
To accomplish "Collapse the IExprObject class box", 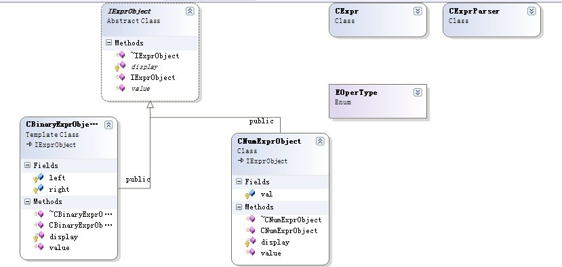I will point(190,11).
